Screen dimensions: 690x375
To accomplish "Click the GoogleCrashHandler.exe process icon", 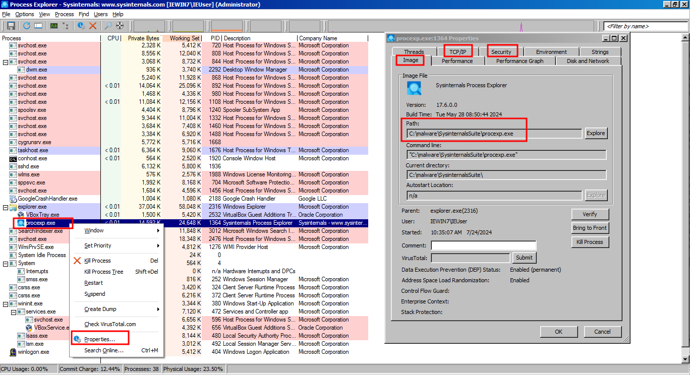I will tap(13, 199).
